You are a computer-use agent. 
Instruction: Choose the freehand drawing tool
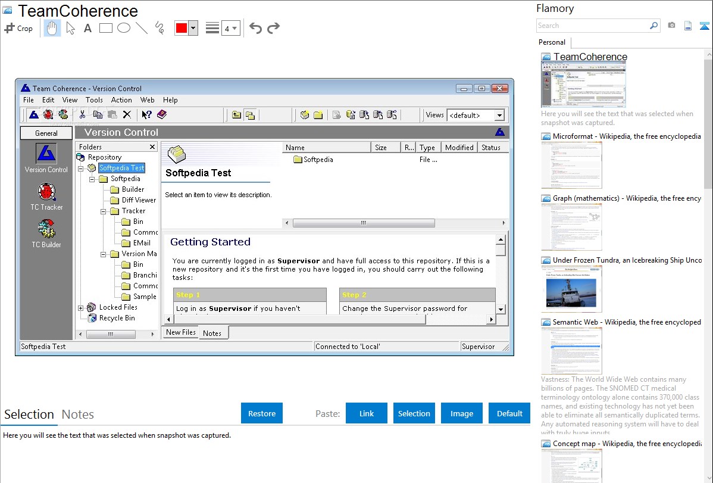[x=160, y=28]
